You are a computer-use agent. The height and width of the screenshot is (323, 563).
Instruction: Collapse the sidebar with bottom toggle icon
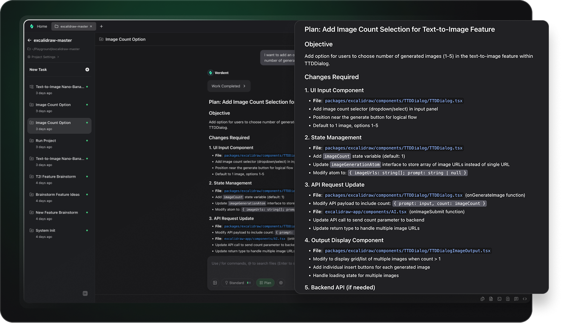pyautogui.click(x=85, y=293)
